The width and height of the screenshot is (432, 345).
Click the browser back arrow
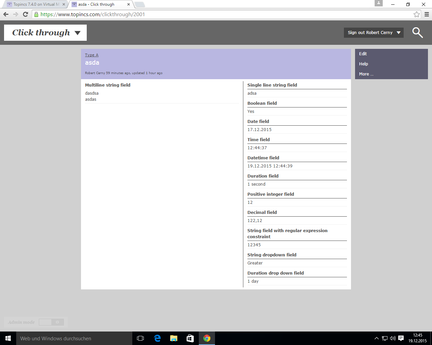pos(6,14)
